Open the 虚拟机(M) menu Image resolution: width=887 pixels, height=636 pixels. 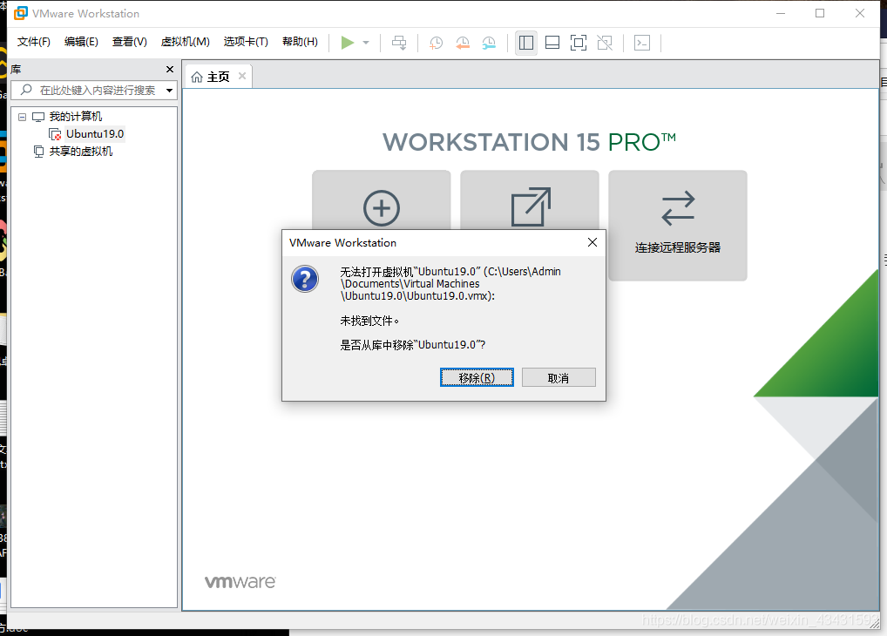185,42
